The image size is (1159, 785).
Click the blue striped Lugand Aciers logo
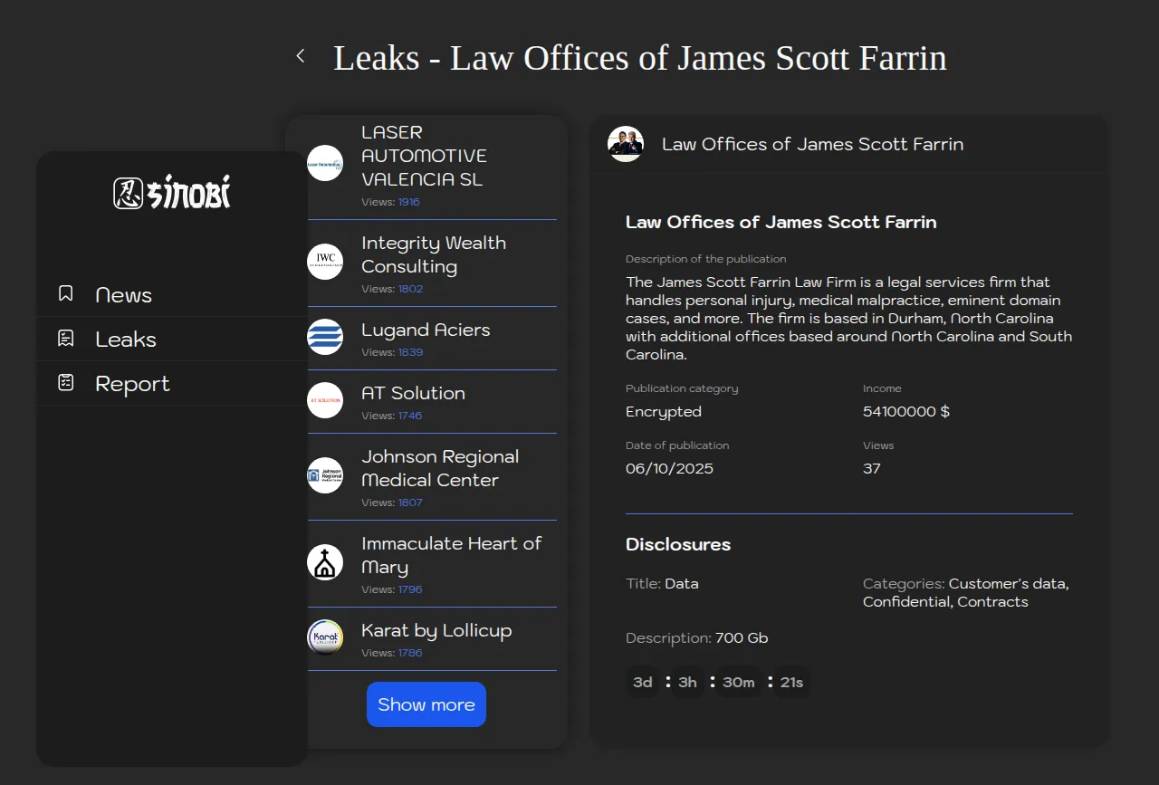pyautogui.click(x=325, y=337)
